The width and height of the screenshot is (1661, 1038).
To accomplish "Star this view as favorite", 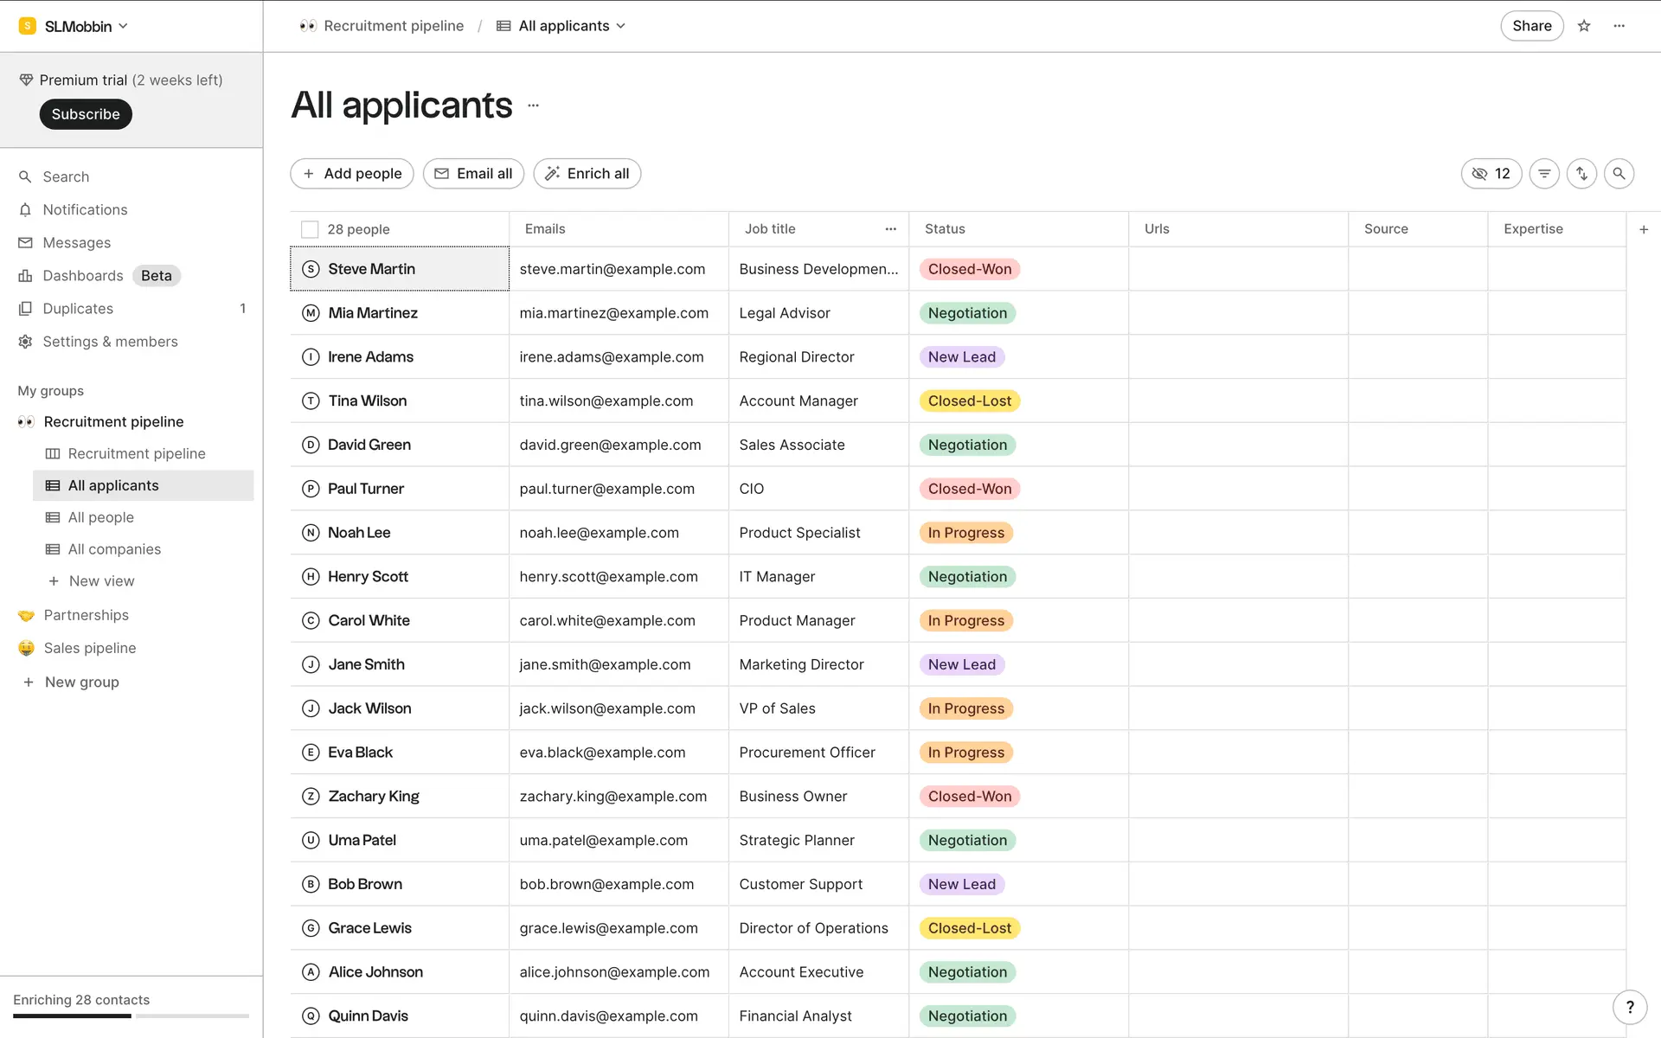I will click(x=1584, y=26).
